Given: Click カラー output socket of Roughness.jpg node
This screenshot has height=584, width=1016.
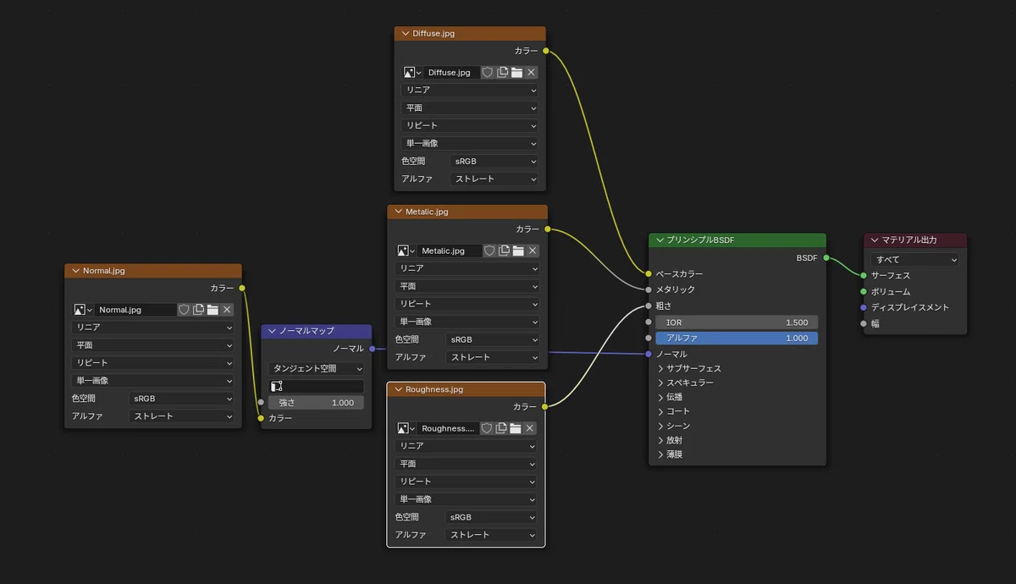Looking at the screenshot, I should (545, 407).
